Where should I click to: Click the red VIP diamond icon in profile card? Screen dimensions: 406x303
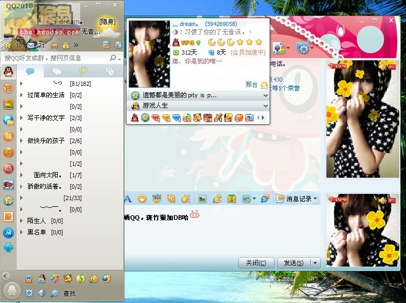point(156,118)
